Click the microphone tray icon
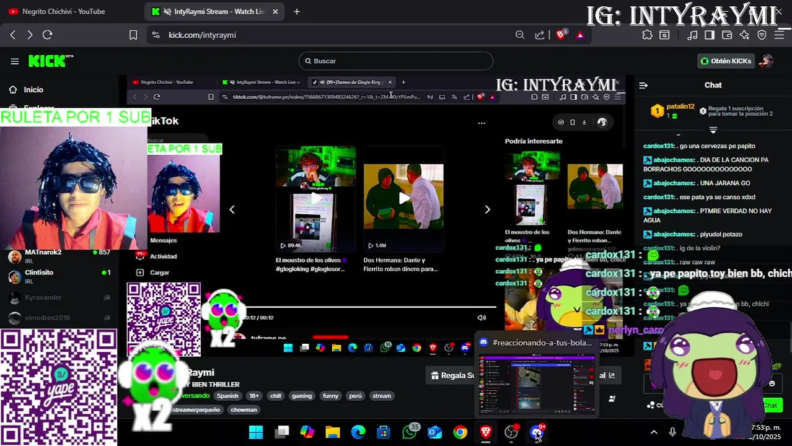 click(x=672, y=432)
